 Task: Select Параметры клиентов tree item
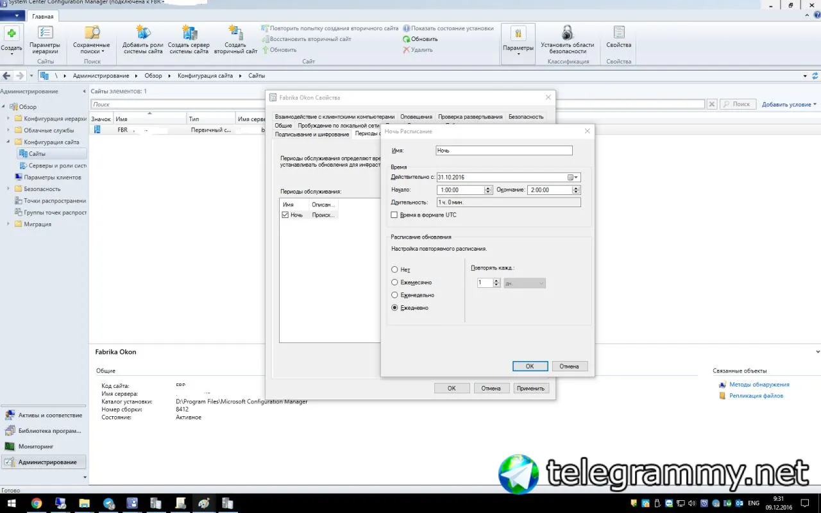(47, 178)
